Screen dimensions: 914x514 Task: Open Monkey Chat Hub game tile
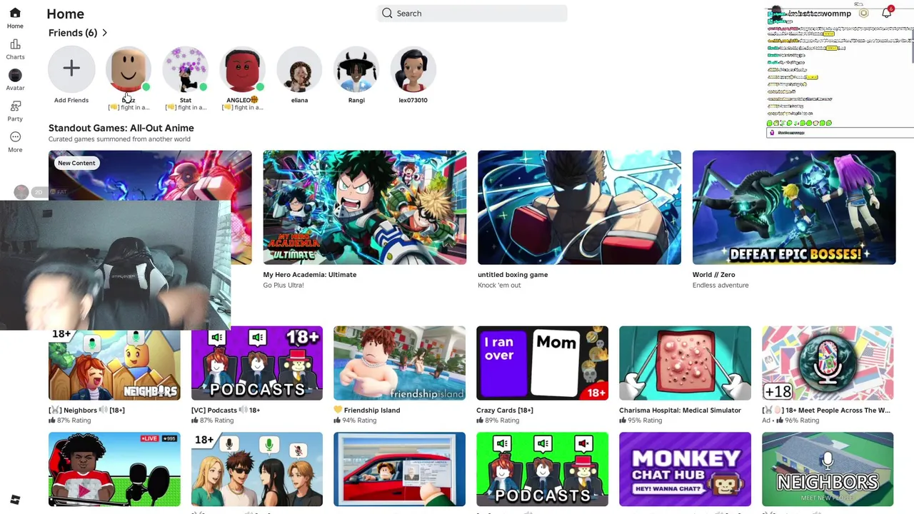pos(685,469)
